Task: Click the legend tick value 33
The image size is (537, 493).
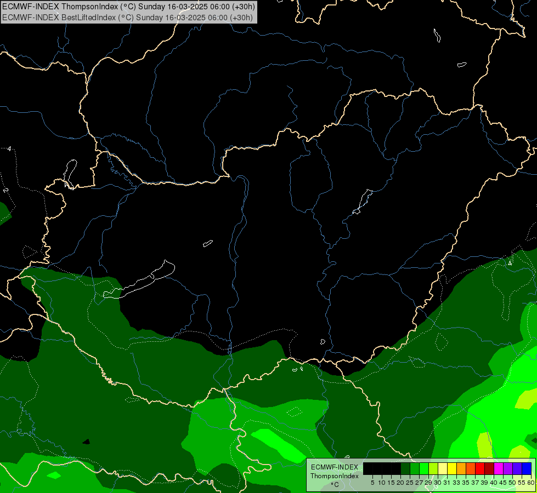Action: (456, 483)
